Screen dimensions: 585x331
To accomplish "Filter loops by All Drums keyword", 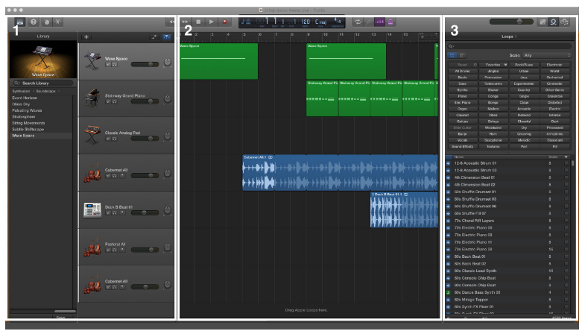I will (462, 71).
